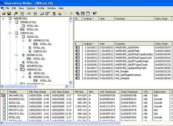Image resolution: width=173 pixels, height=126 pixels.
Task: Click module list horizontal scrollbar thumb
Action: (62, 123)
